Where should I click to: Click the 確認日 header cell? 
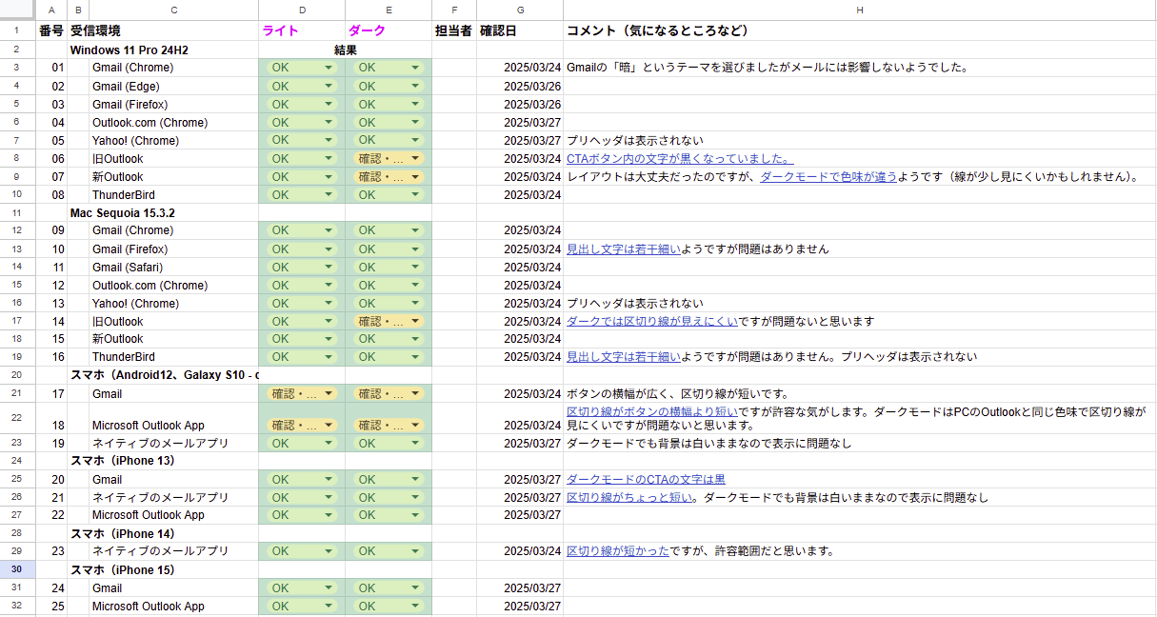[x=498, y=31]
